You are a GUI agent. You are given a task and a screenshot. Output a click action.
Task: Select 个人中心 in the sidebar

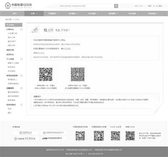pyautogui.click(x=14, y=25)
